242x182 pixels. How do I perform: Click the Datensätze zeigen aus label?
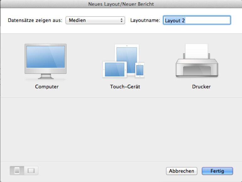point(35,20)
